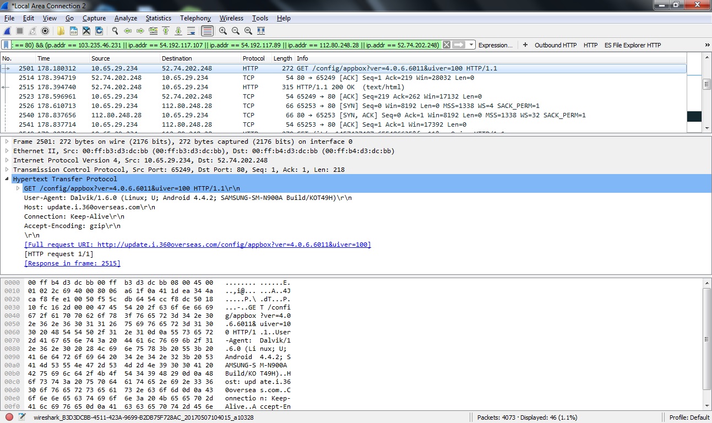Toggle auto-scroll during live capture

(191, 31)
